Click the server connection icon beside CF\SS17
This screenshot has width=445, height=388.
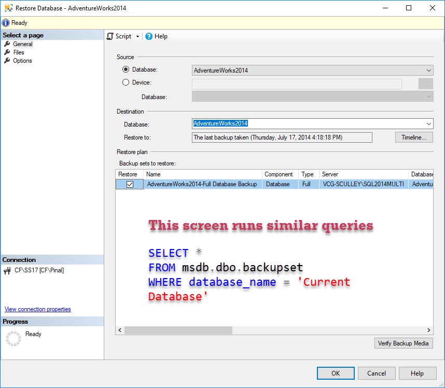pos(6,270)
